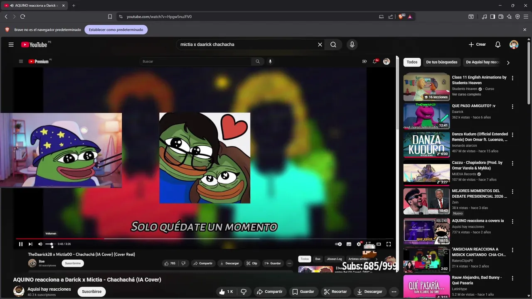The width and height of the screenshot is (532, 299).
Task: Open more actions next to Descargar
Action: (394, 292)
